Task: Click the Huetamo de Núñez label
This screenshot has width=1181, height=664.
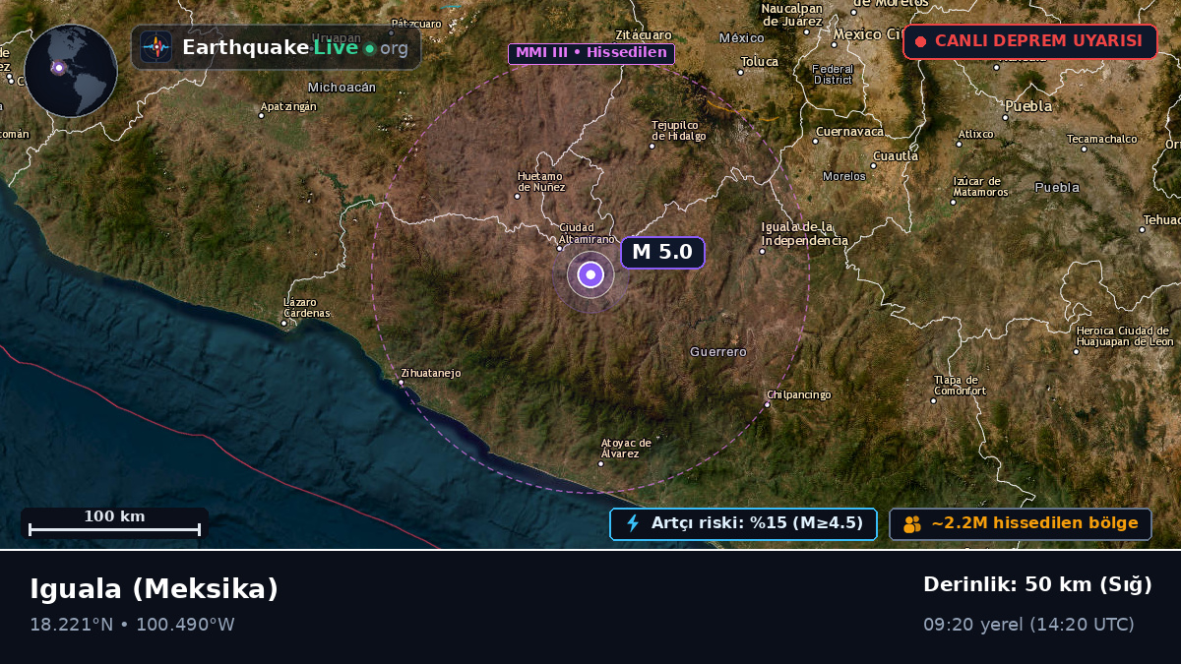Action: point(541,181)
